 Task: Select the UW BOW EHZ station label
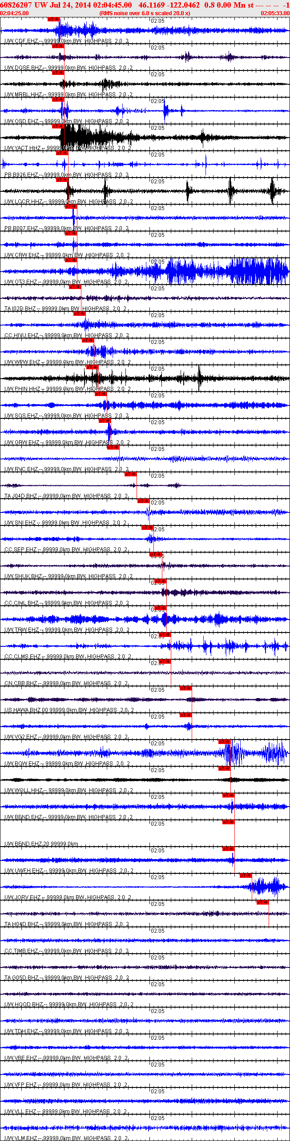(67, 764)
